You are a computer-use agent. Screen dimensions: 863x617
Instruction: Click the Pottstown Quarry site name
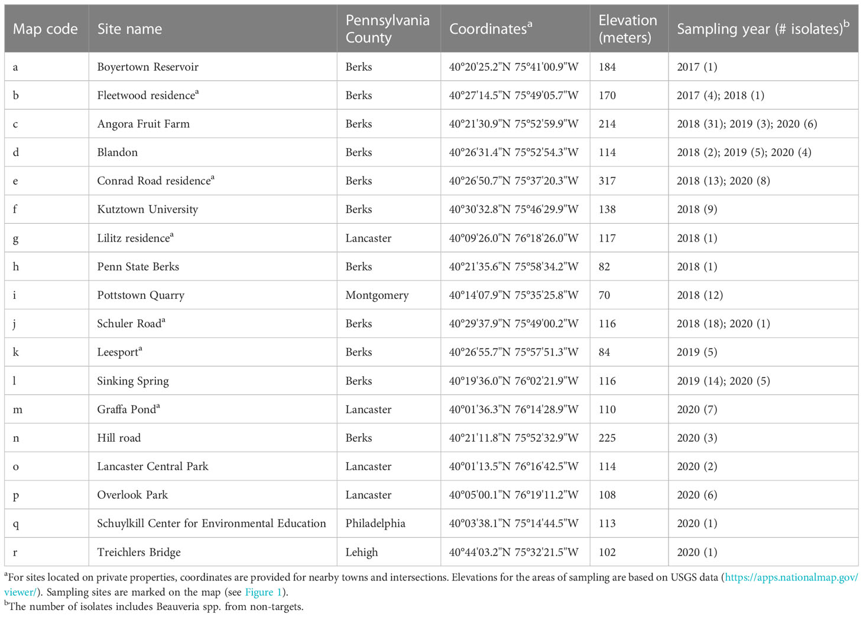pos(141,295)
